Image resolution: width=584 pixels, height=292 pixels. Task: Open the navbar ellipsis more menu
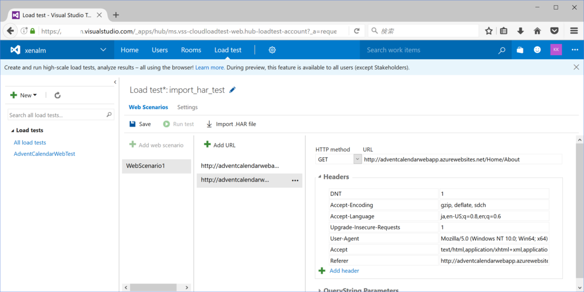click(x=575, y=50)
